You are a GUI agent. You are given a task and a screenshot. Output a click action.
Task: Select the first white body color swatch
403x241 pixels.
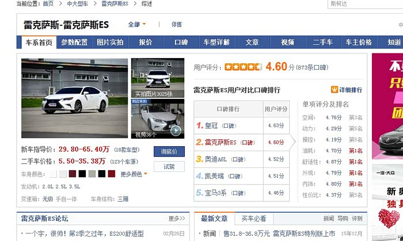(53, 174)
